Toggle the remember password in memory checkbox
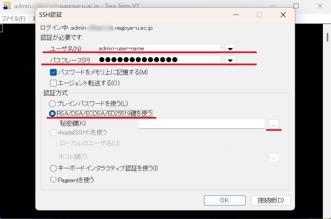The height and width of the screenshot is (219, 331). tap(53, 72)
